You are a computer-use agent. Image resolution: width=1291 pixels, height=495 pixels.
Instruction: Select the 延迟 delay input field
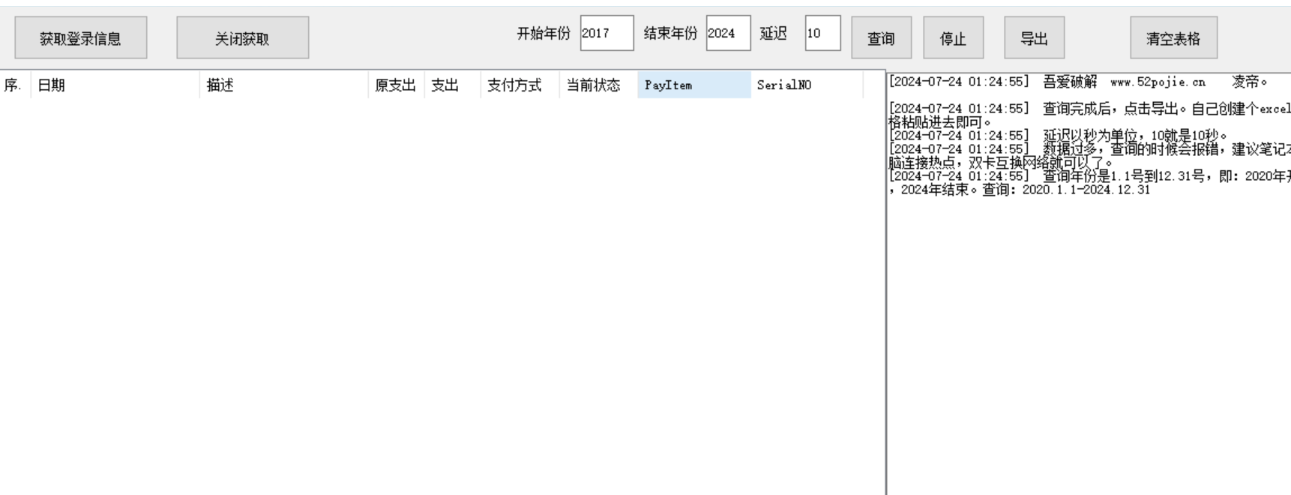point(822,34)
